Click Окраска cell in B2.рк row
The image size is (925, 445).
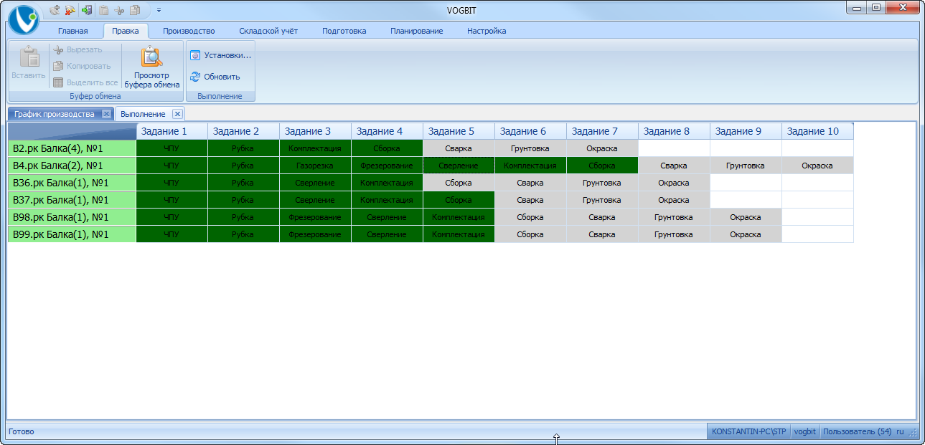click(x=603, y=148)
